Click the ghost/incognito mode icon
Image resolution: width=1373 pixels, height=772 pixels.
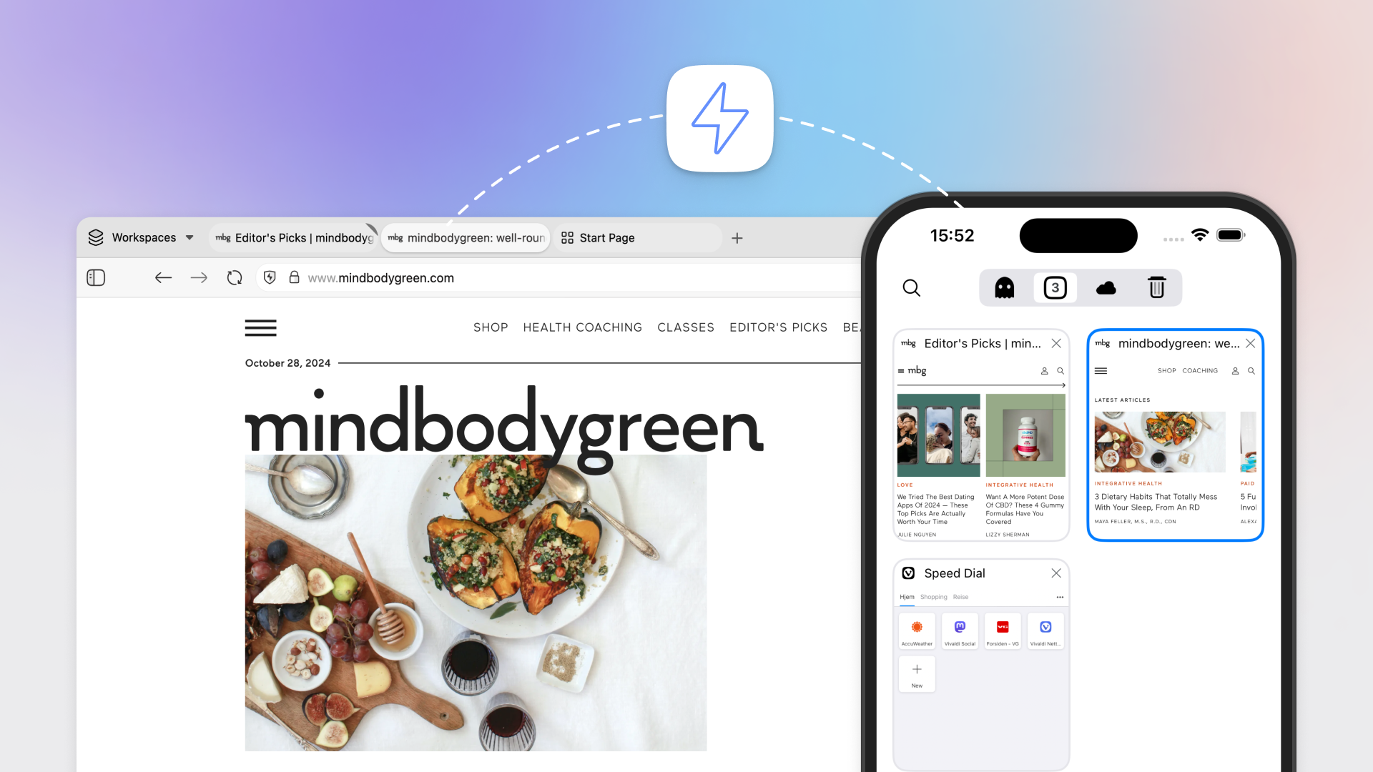[x=1005, y=287]
